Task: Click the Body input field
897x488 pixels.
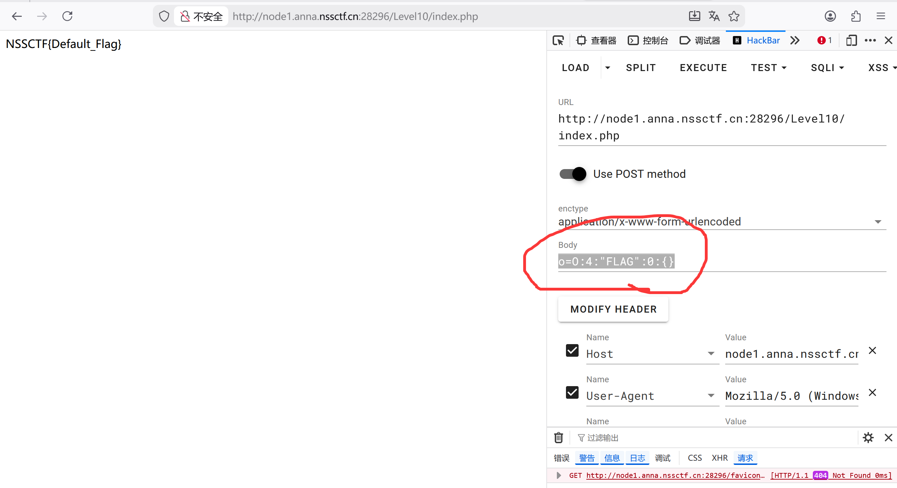Action: click(722, 262)
